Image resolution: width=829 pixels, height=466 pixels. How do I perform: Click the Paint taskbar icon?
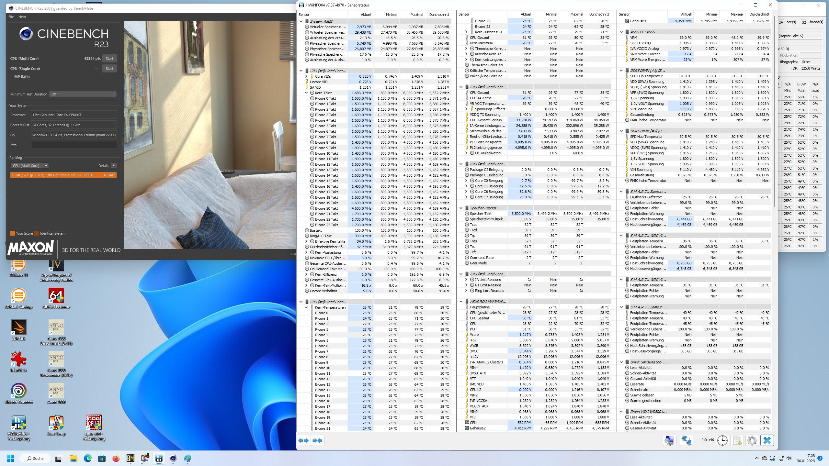click(x=187, y=458)
